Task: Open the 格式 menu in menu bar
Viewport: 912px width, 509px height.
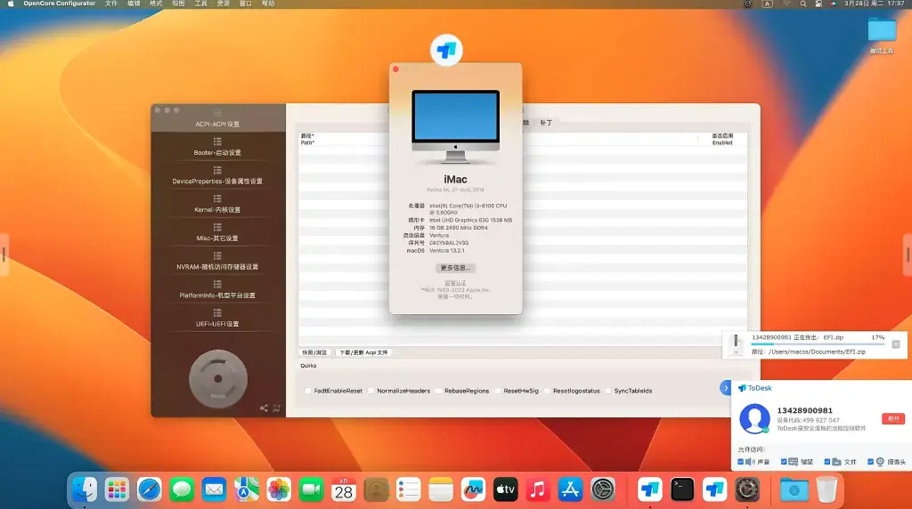Action: click(156, 4)
